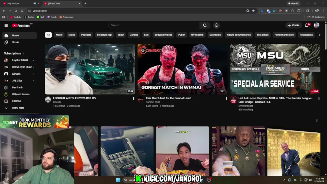The image size is (327, 184).
Task: Open the MSU vs Special Air Service thumbnail
Action: (275, 69)
